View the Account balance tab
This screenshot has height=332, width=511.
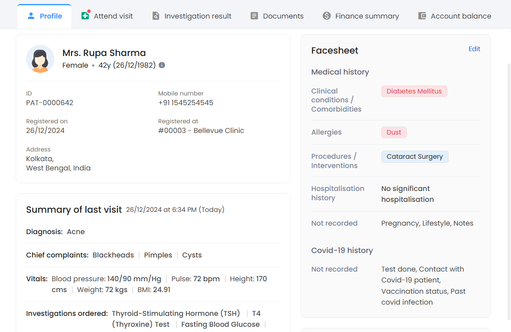click(461, 16)
